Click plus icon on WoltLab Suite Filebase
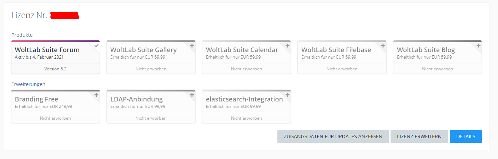 (x=383, y=46)
